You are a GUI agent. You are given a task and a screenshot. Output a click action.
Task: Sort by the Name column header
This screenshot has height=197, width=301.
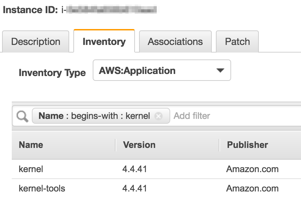point(31,145)
